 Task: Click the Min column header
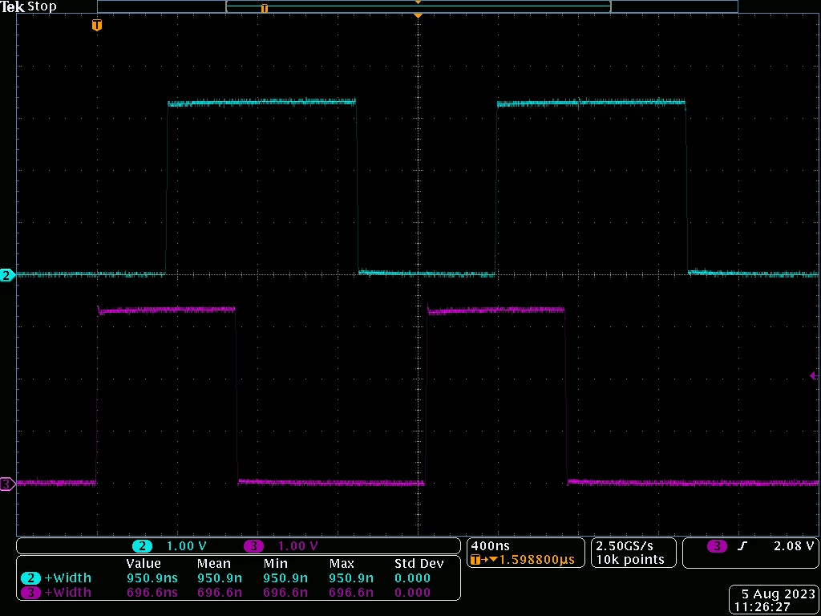coord(276,564)
